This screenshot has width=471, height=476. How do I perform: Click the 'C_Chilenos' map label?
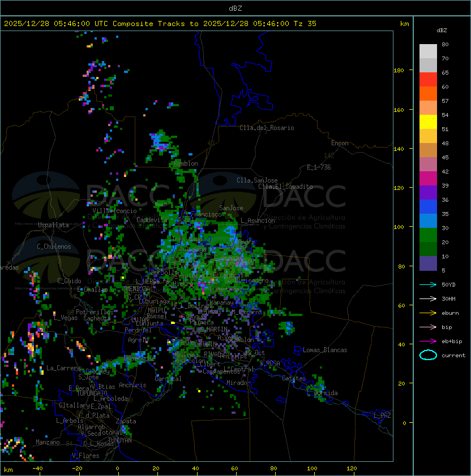pos(54,246)
